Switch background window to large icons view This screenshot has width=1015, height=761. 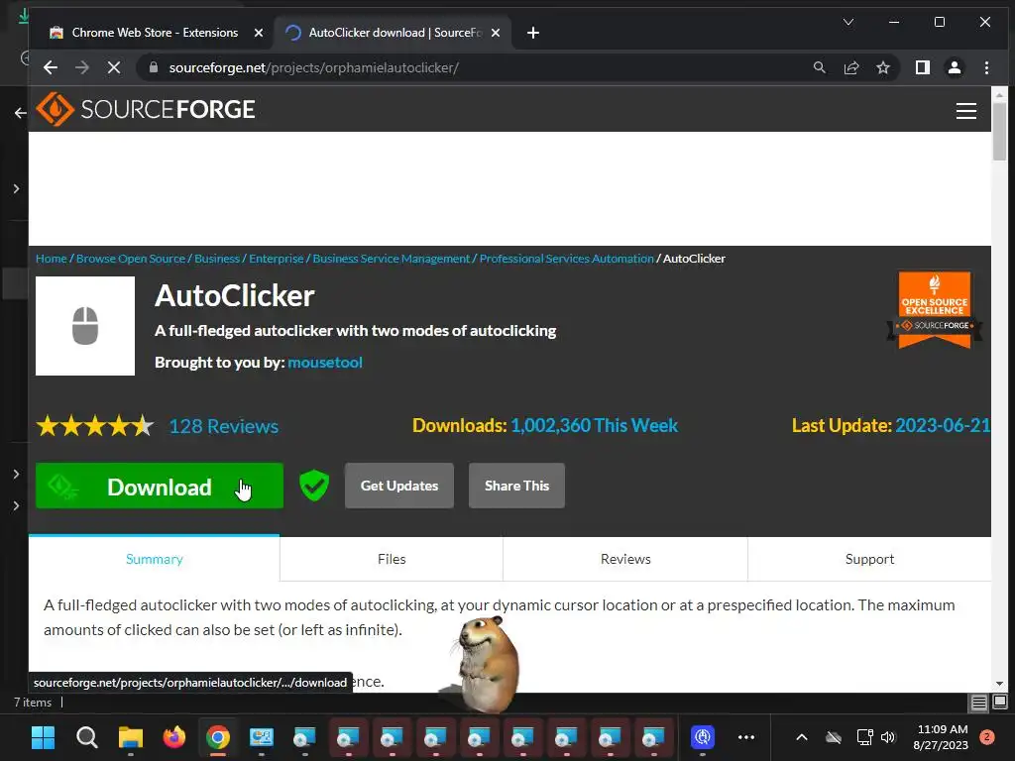(x=1000, y=702)
